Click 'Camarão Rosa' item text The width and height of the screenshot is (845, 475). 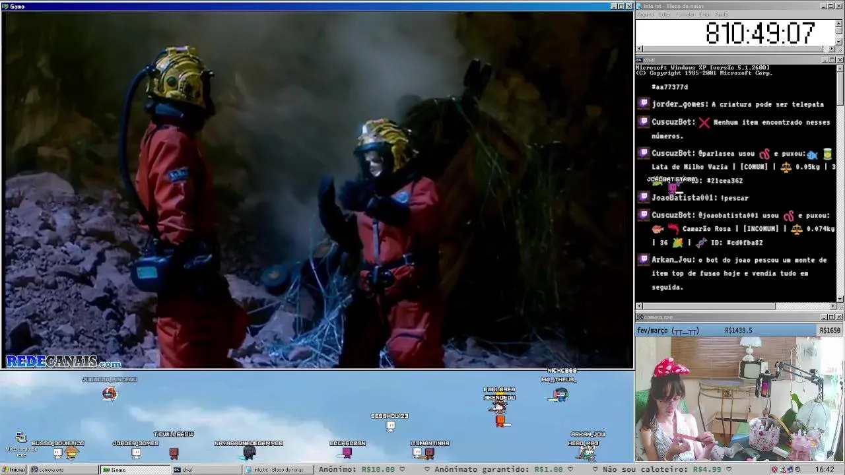tap(708, 229)
